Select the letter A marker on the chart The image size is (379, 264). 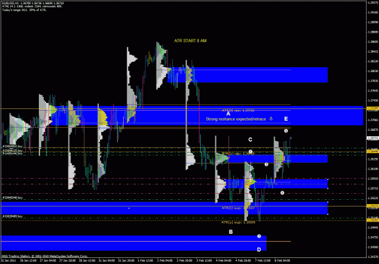tap(228, 114)
